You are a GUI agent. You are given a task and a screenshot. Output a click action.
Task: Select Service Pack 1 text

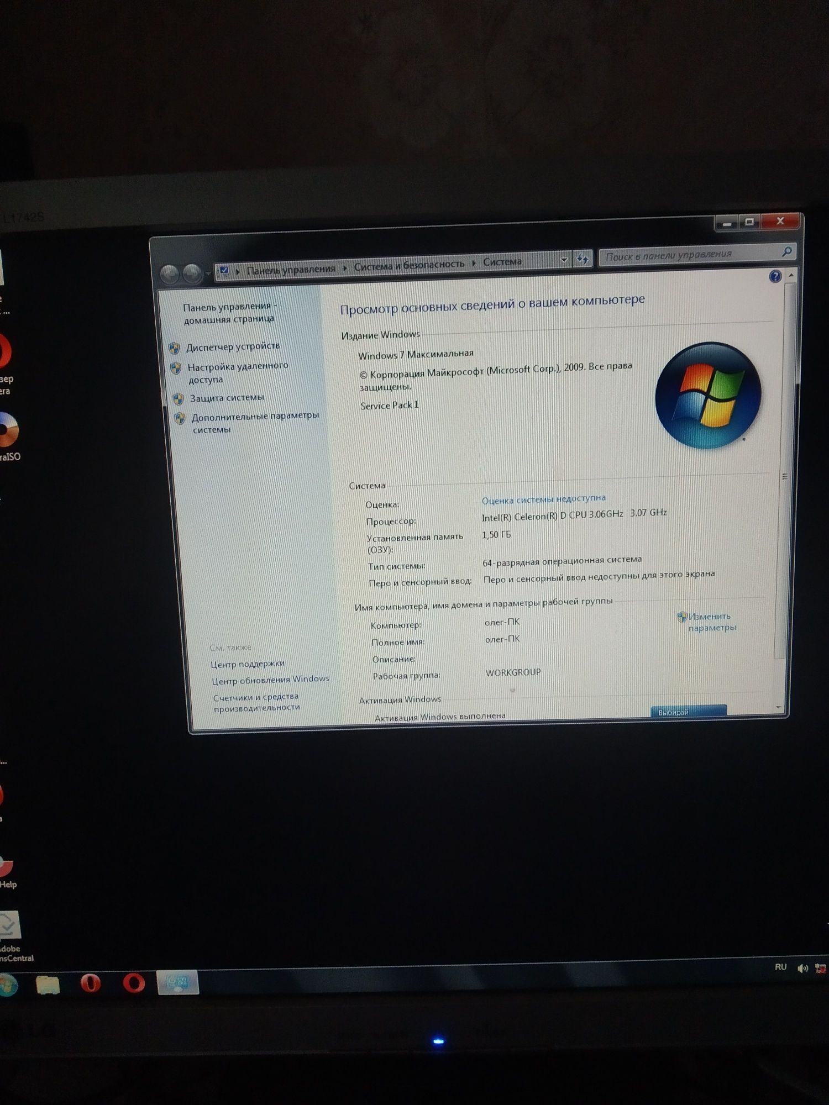[x=389, y=405]
